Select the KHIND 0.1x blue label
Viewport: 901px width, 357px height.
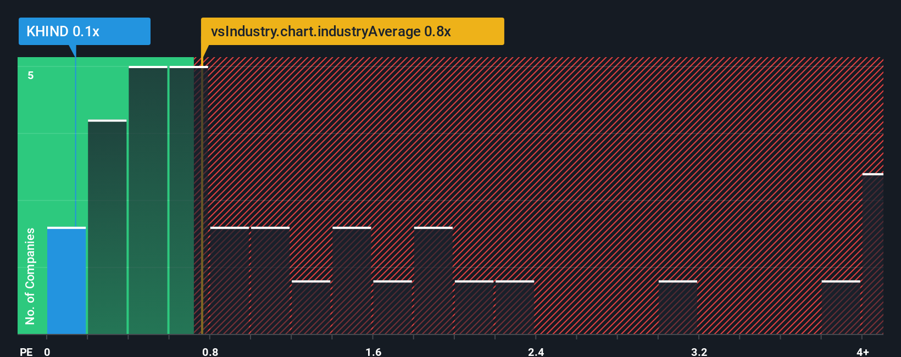(85, 31)
